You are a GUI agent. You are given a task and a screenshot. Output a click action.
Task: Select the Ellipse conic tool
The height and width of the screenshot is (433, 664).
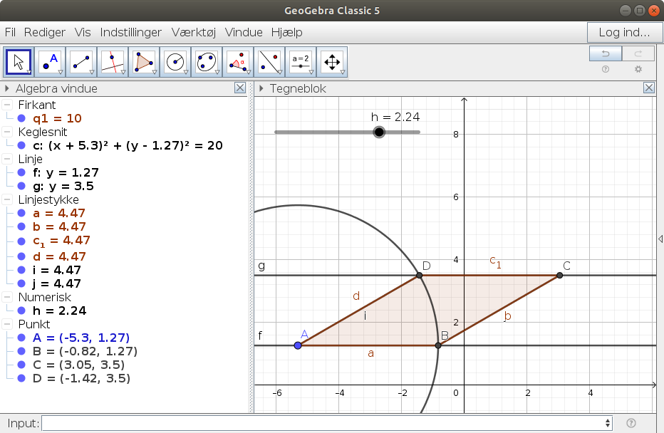207,62
